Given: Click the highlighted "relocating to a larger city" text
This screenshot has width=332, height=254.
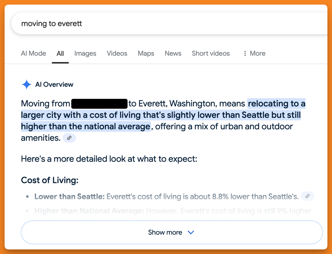Looking at the screenshot, I should click(x=276, y=104).
